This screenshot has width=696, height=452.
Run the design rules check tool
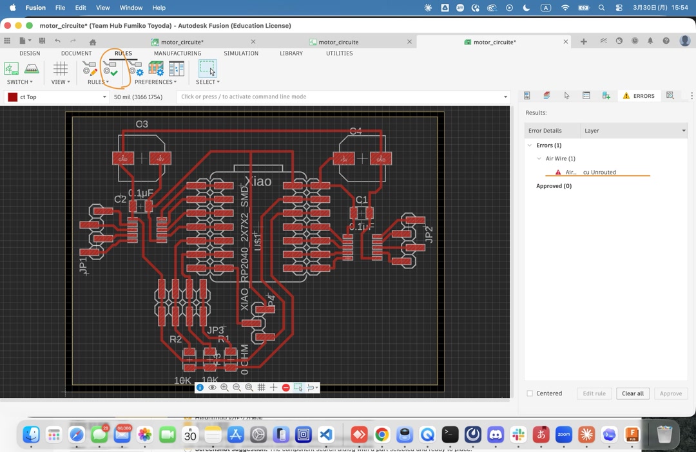110,69
